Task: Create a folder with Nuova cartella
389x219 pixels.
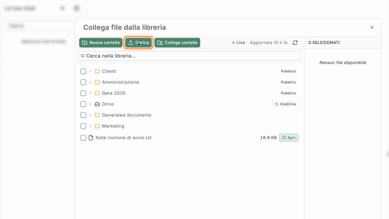Action: pyautogui.click(x=101, y=43)
